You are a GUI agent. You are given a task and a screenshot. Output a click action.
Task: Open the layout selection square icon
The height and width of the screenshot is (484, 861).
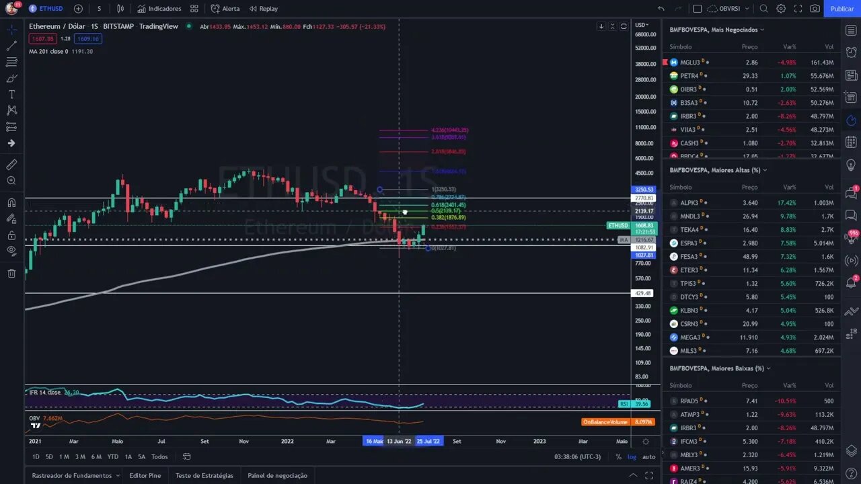point(698,9)
